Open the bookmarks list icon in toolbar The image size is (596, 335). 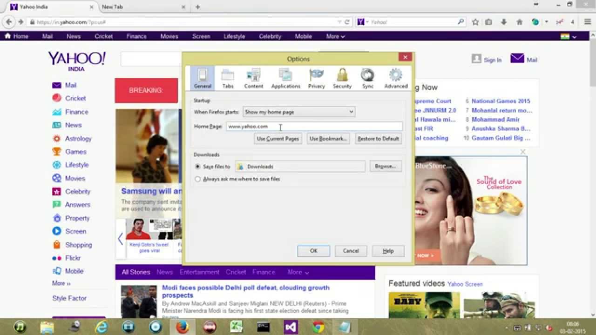(x=488, y=22)
